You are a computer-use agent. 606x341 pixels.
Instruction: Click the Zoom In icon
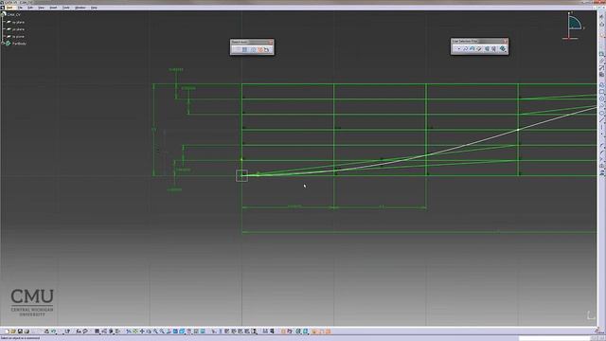(155, 332)
